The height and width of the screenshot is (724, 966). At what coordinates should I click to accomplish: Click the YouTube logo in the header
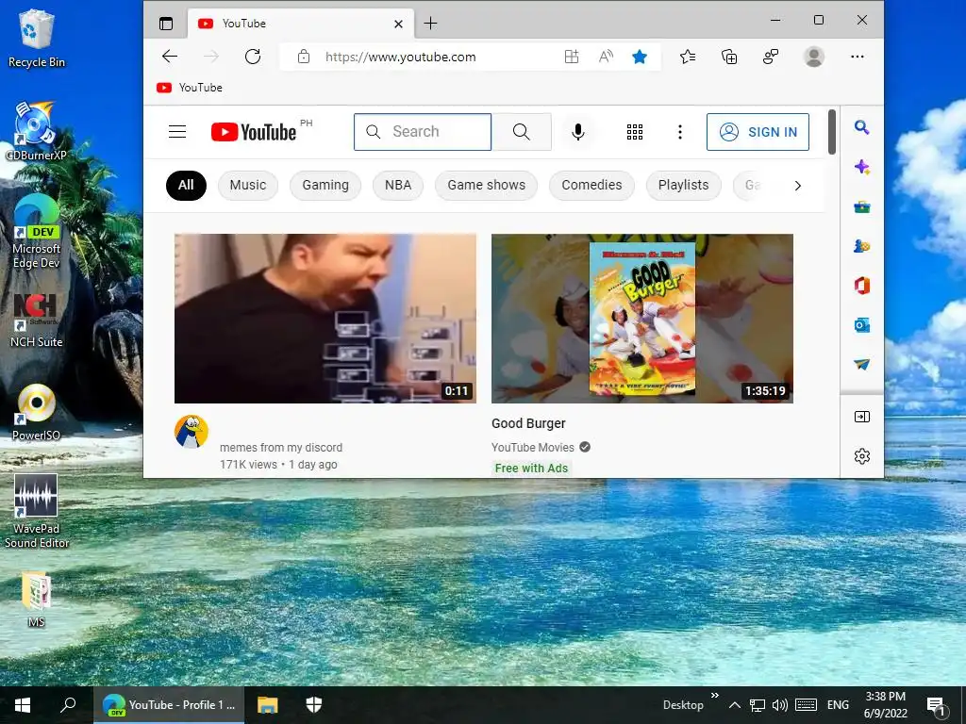[x=254, y=132]
